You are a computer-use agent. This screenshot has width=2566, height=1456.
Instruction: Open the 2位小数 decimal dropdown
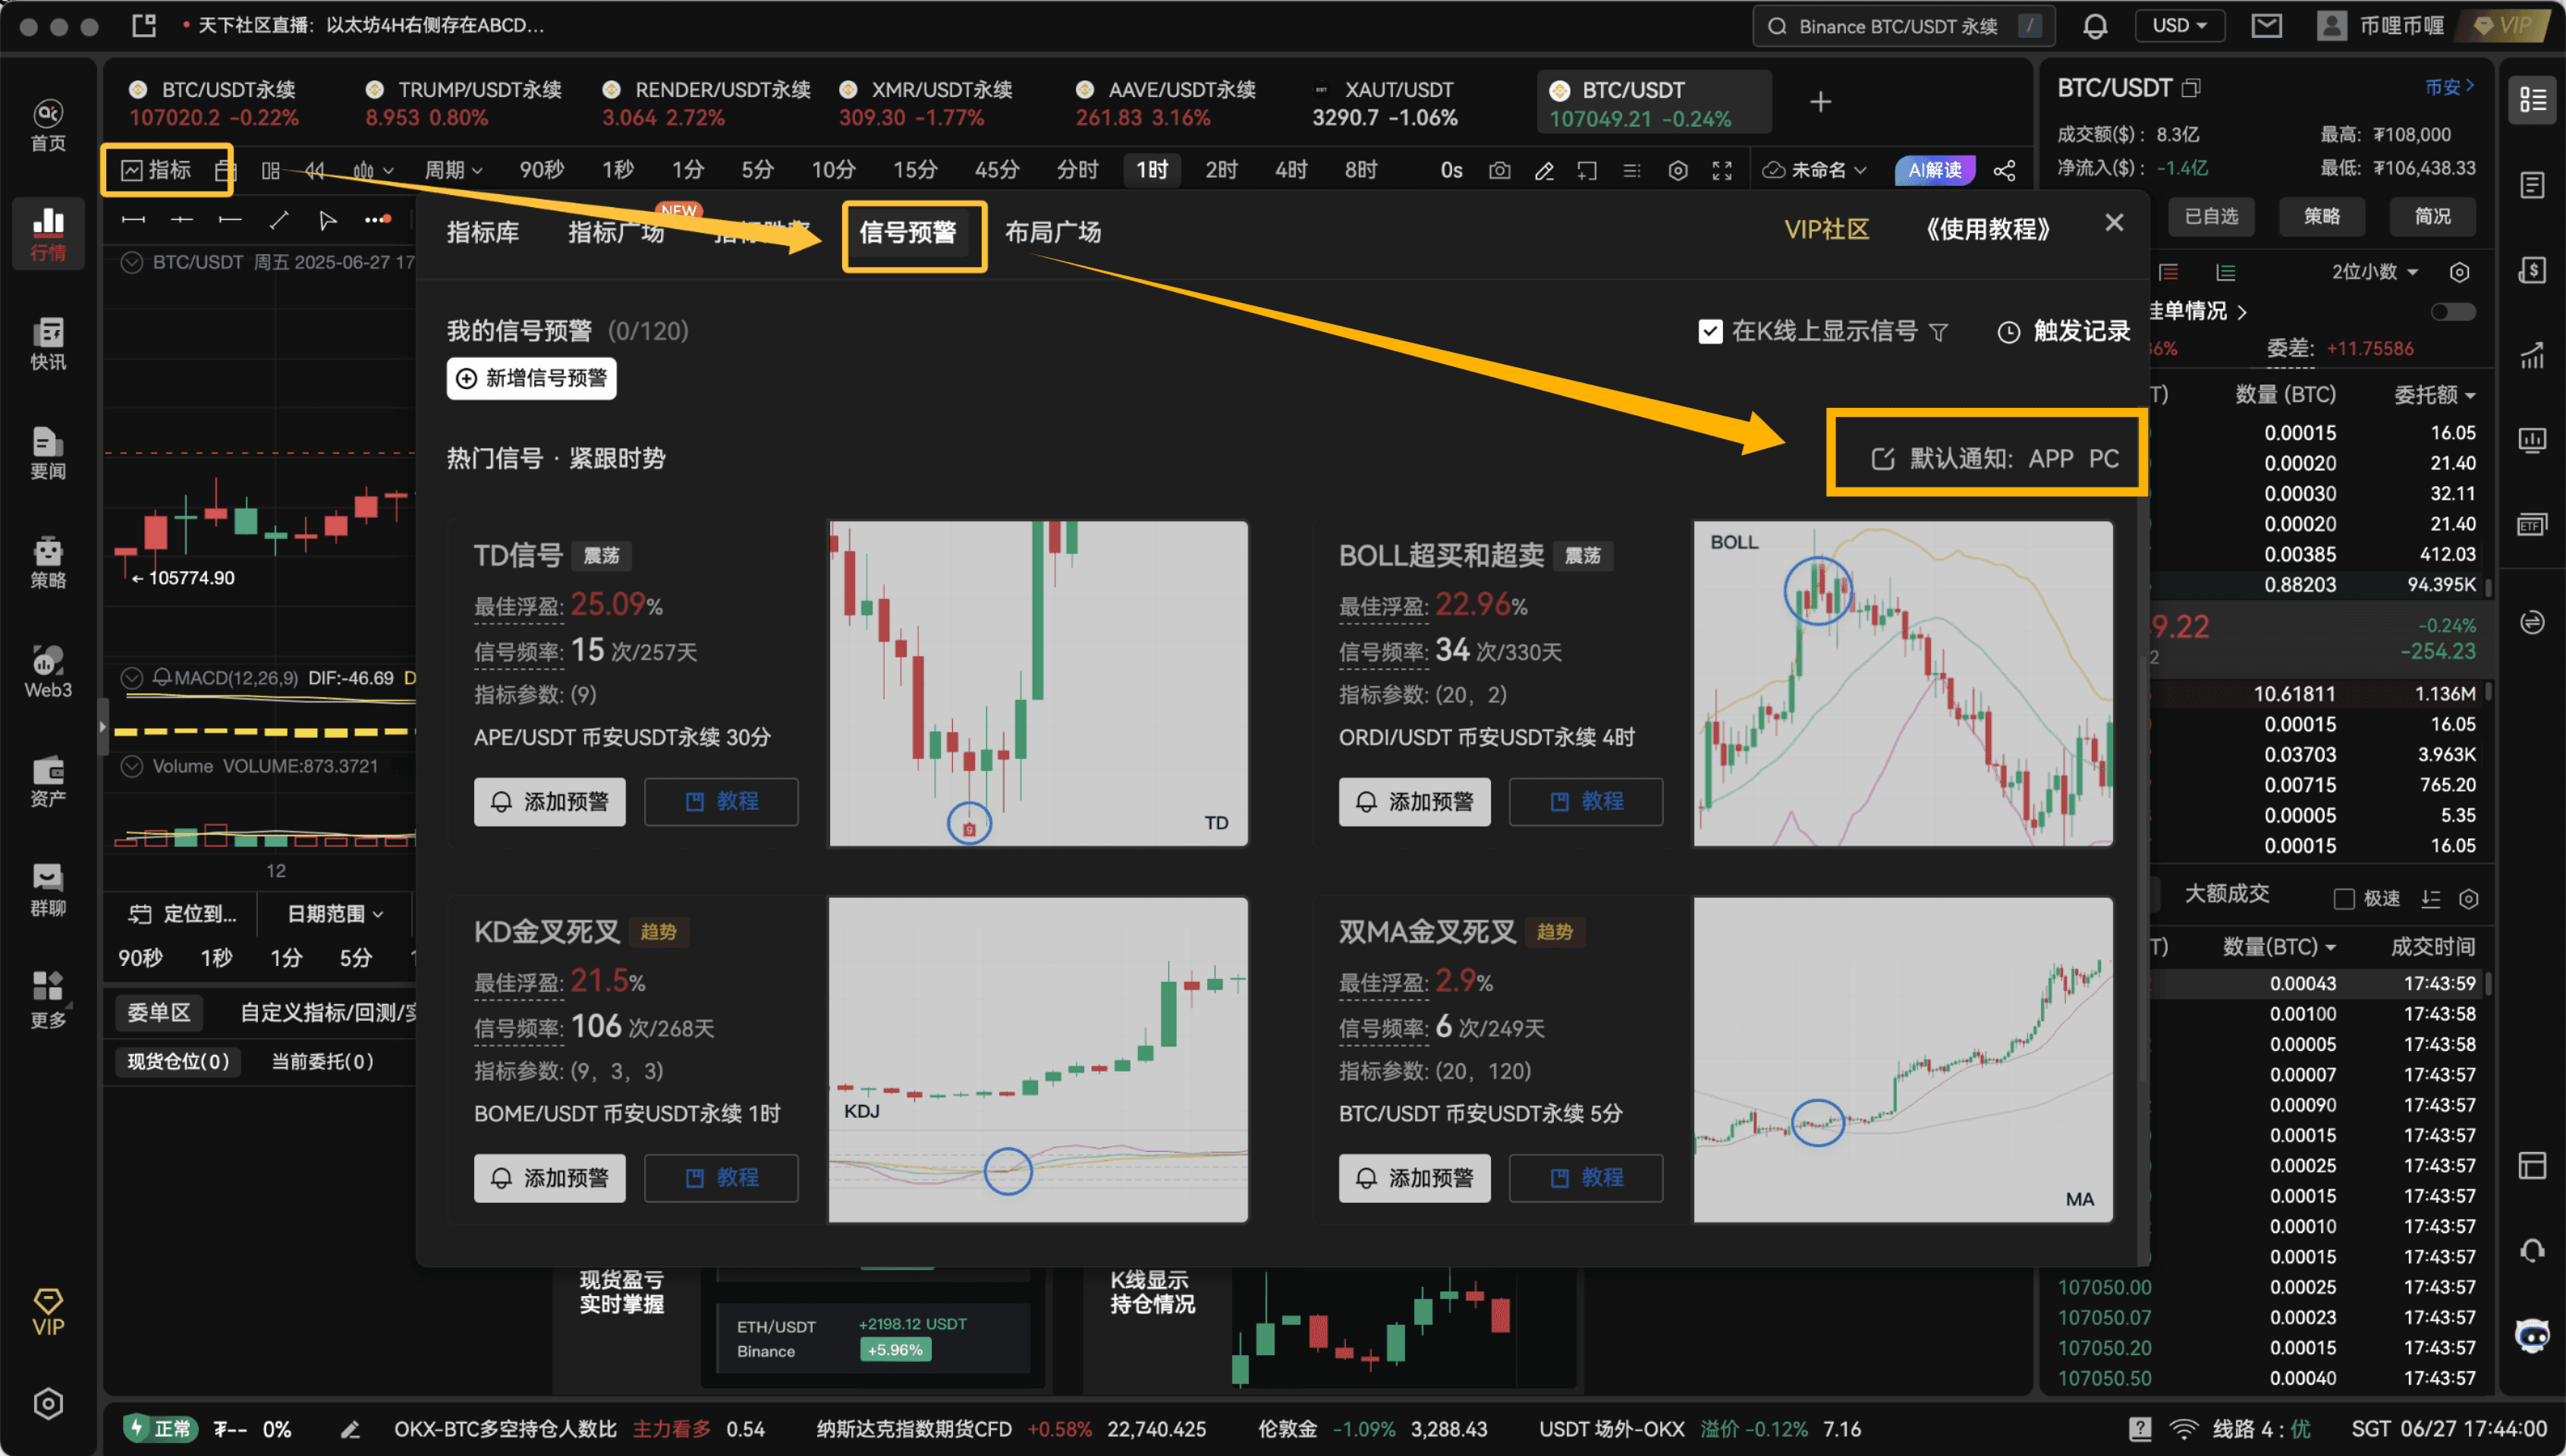[2375, 272]
